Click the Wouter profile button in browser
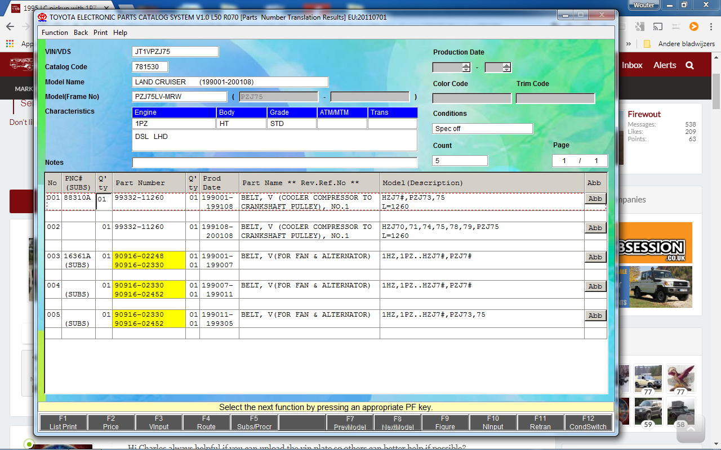 644,5
